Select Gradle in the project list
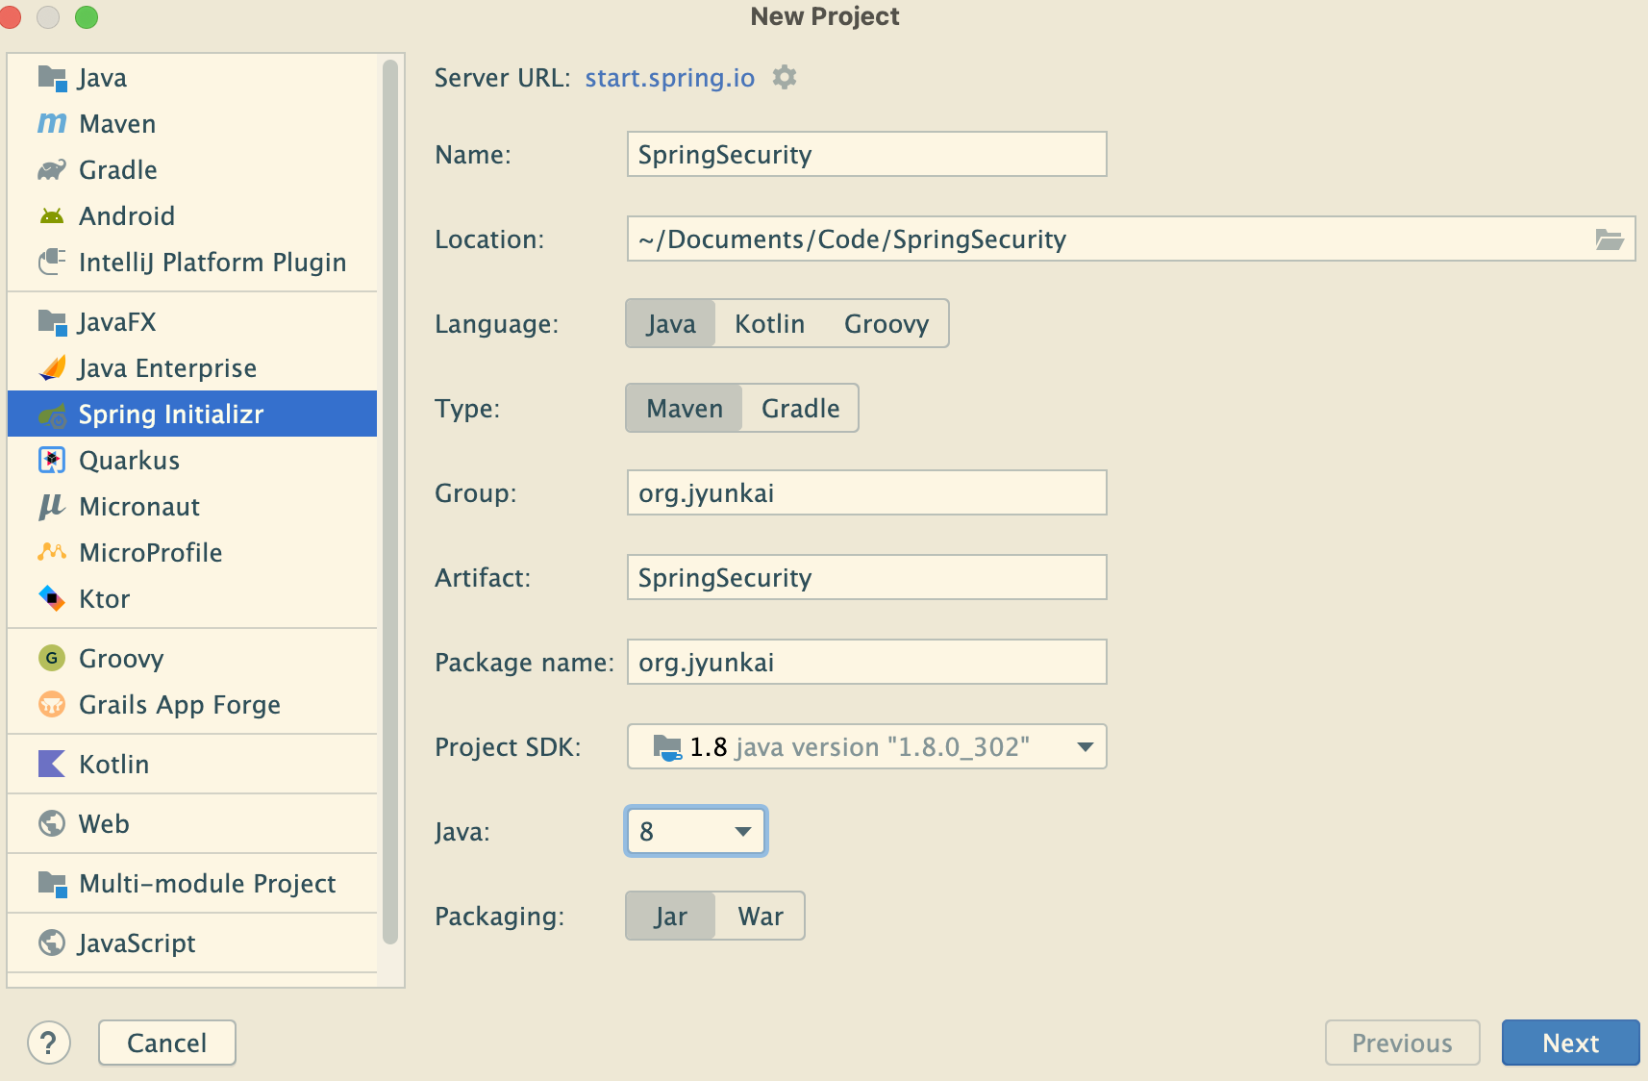Viewport: 1648px width, 1081px height. 192,170
